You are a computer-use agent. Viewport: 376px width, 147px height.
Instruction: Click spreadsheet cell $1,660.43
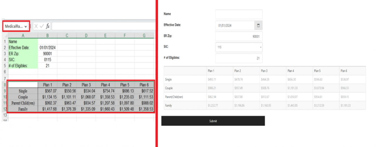click(105, 109)
